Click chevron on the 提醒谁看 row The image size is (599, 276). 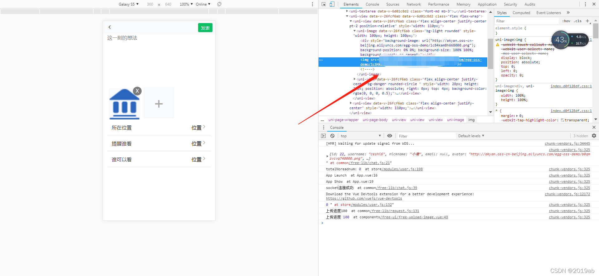point(204,143)
